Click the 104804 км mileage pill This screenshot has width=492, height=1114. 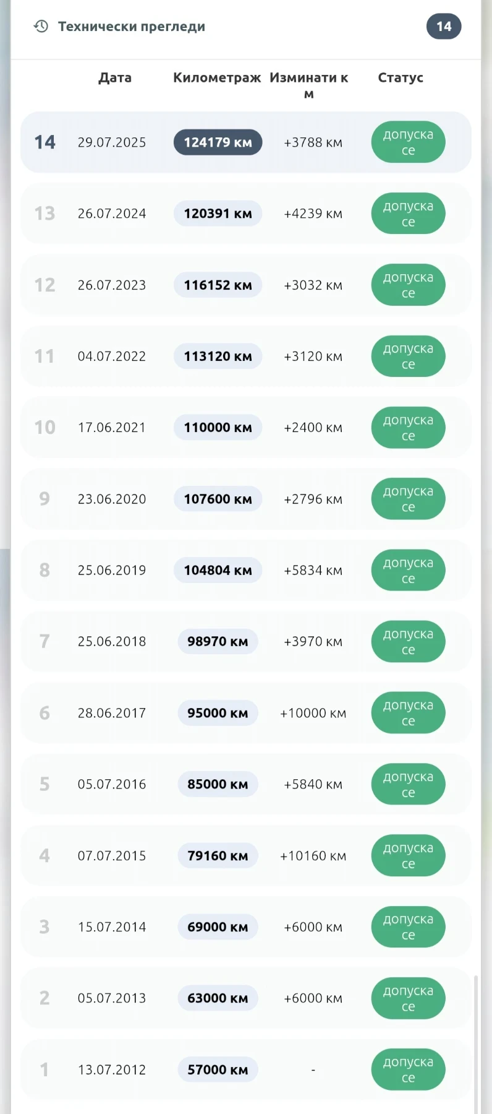point(218,571)
